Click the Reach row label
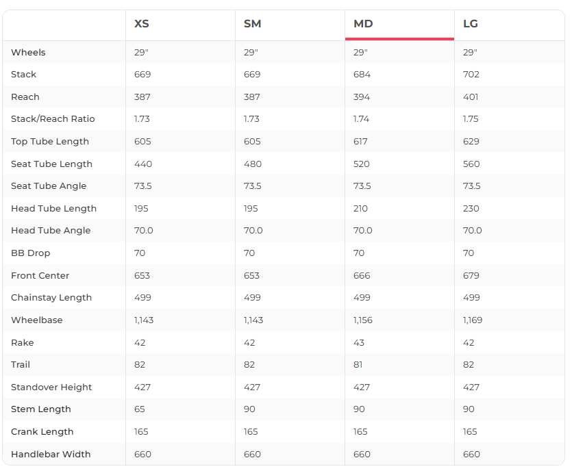Screen dimensions: 572x471 click(x=25, y=97)
